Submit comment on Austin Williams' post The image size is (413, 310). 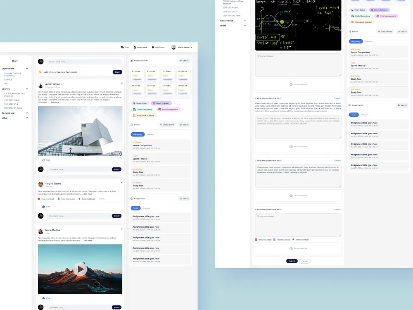(x=117, y=169)
